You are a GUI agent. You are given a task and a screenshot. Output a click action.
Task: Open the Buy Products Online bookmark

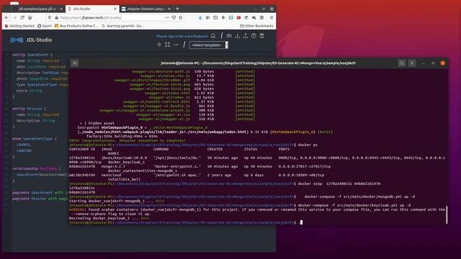click(x=76, y=26)
